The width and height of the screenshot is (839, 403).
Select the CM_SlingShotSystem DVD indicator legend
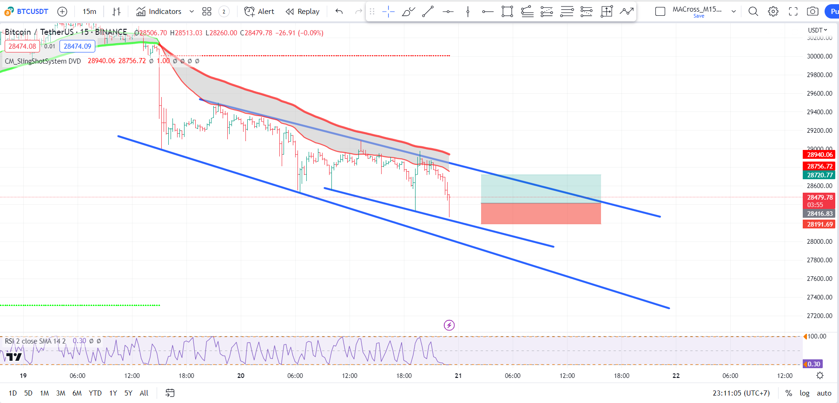(x=43, y=61)
